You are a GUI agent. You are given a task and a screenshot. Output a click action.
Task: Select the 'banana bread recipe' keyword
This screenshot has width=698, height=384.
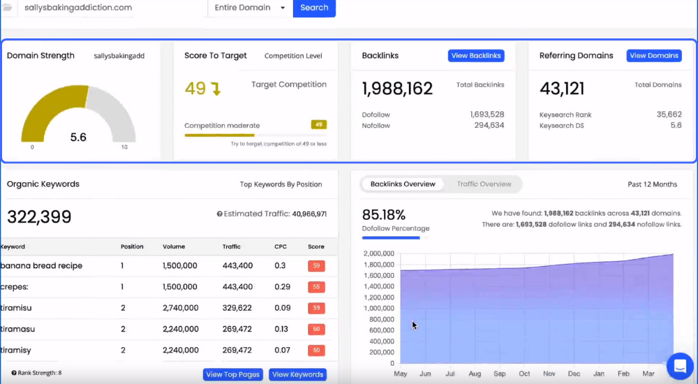point(41,265)
